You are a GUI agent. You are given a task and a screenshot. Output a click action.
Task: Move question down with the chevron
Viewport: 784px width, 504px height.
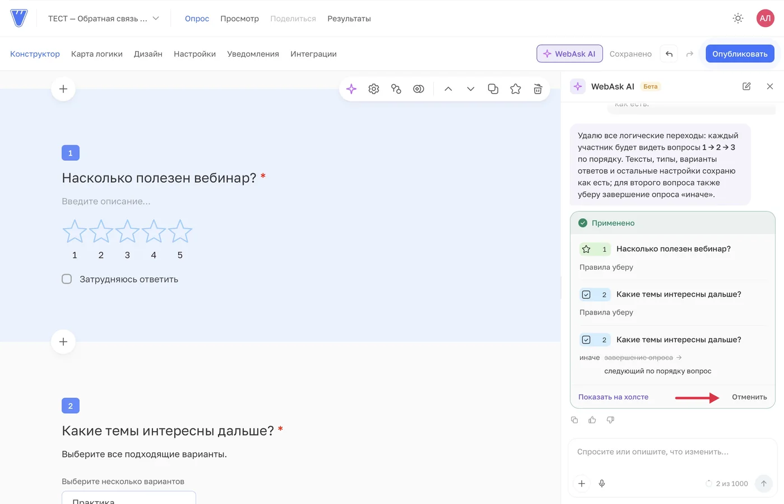(x=471, y=89)
